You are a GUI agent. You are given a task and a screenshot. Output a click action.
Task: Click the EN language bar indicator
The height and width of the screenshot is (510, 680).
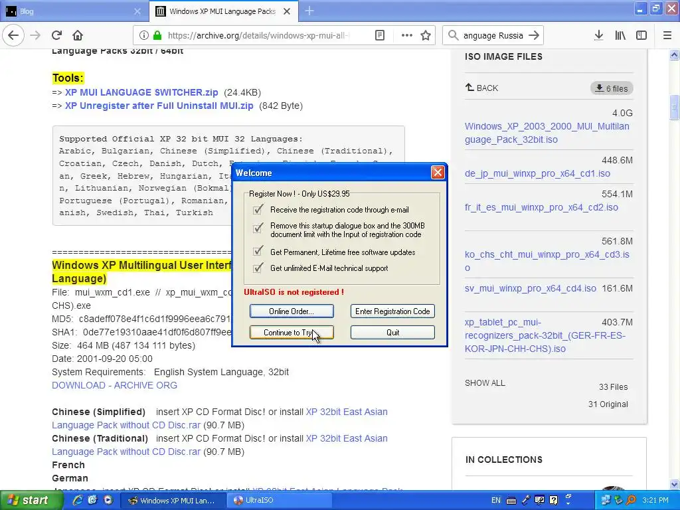click(x=495, y=500)
